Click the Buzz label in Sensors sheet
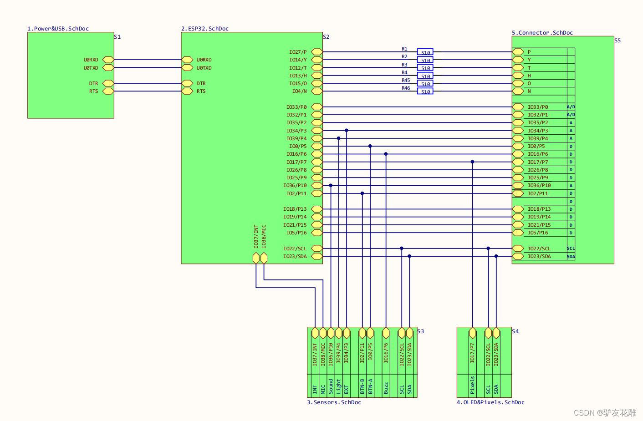Screen dimensions: 643x421 click(386, 389)
